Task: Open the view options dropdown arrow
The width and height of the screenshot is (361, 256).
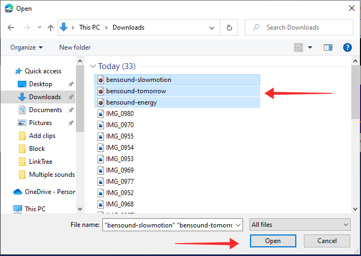Action: tap(310, 47)
